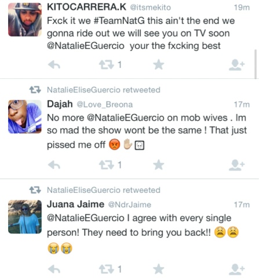Star Dajah's tweet as favorite

[159, 165]
